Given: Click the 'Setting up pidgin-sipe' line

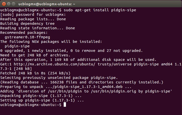Looking at the screenshot, I should (x=42, y=100).
